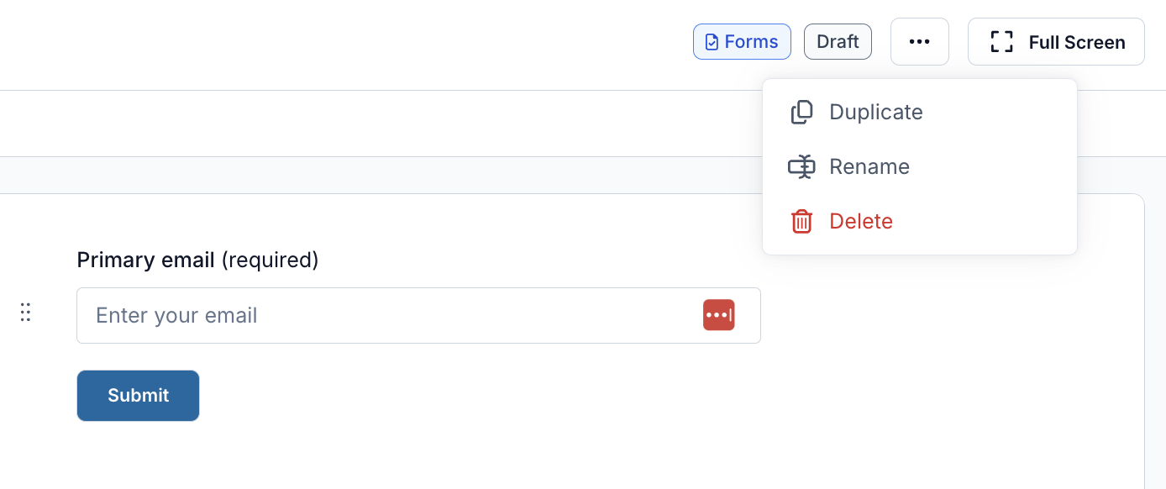Click the Draft status badge
The height and width of the screenshot is (489, 1166).
pos(838,42)
